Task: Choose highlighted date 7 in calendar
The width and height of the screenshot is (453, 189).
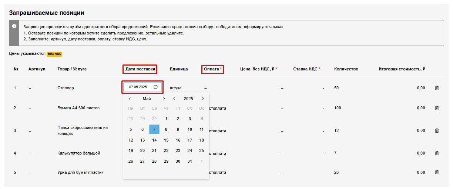Action: tap(154, 129)
